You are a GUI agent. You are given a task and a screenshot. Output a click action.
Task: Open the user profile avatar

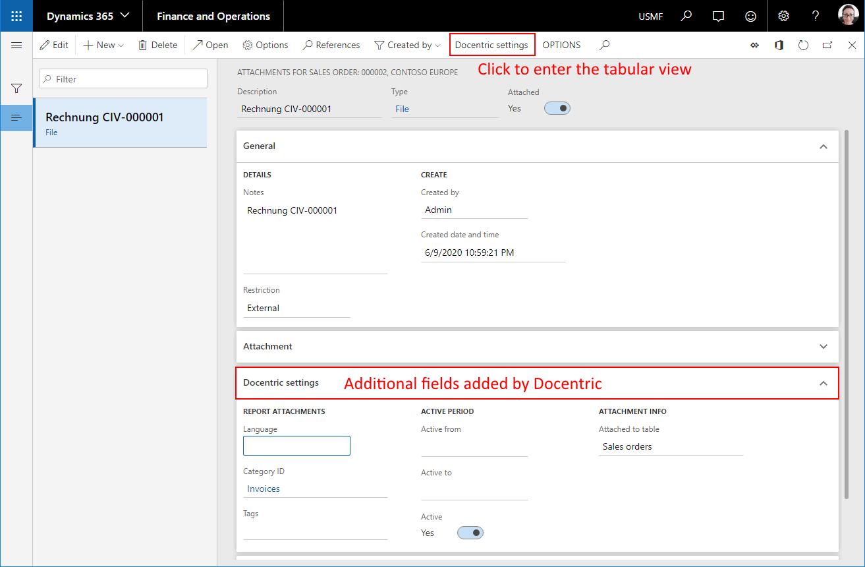[x=848, y=15]
